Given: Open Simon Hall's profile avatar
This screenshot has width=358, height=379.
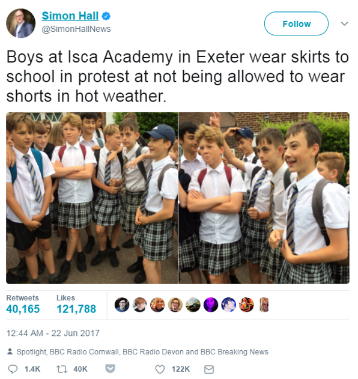Looking at the screenshot, I should pyautogui.click(x=21, y=23).
